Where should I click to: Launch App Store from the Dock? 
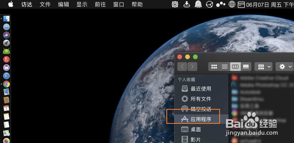(x=6, y=27)
